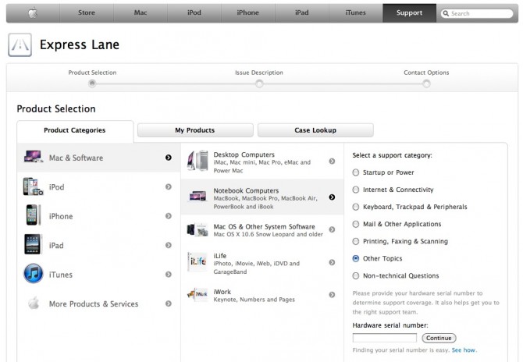Choose Printing, Faxing & Scanning option
The width and height of the screenshot is (523, 362).
pyautogui.click(x=356, y=241)
